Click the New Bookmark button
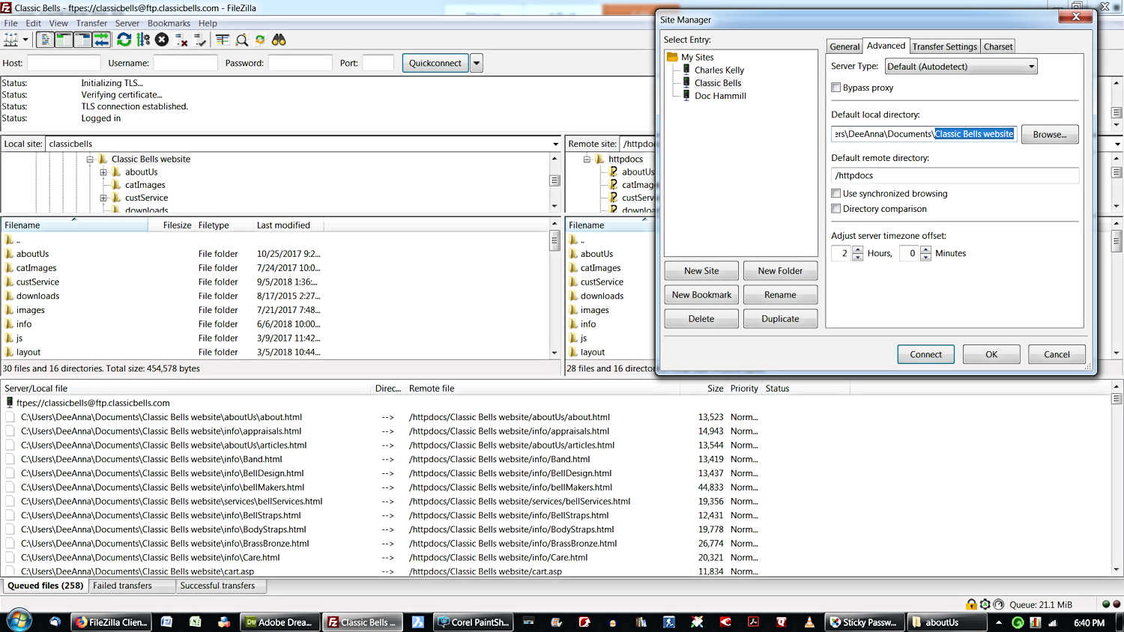Image resolution: width=1124 pixels, height=632 pixels. point(701,295)
